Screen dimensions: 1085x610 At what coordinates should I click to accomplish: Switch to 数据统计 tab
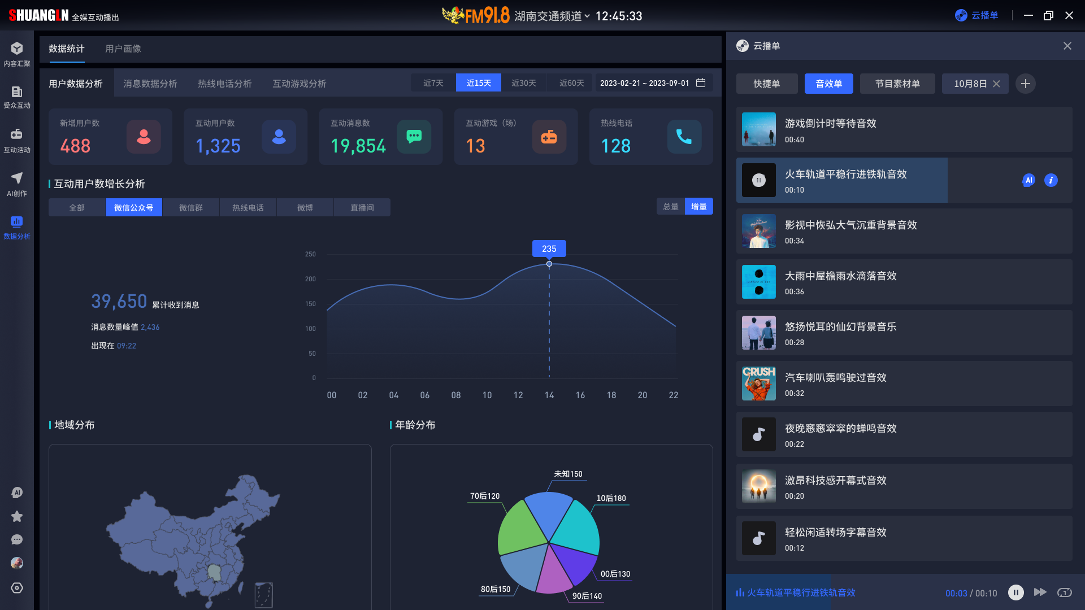[67, 49]
